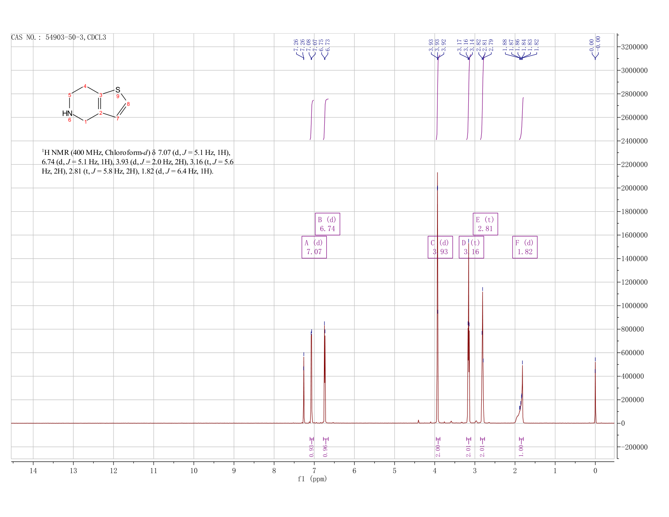
Task: Click the integral value 0.93 below the axis
Action: (311, 451)
